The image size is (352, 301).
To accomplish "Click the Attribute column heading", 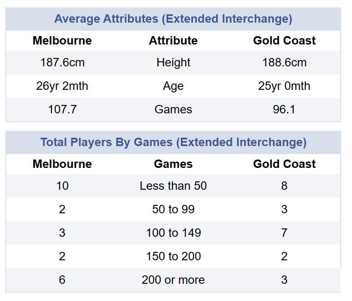I will coord(173,41).
